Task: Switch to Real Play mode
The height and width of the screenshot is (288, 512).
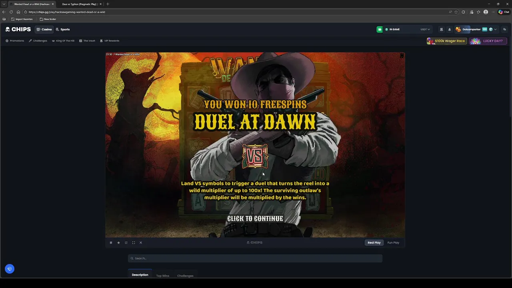Action: coord(374,242)
